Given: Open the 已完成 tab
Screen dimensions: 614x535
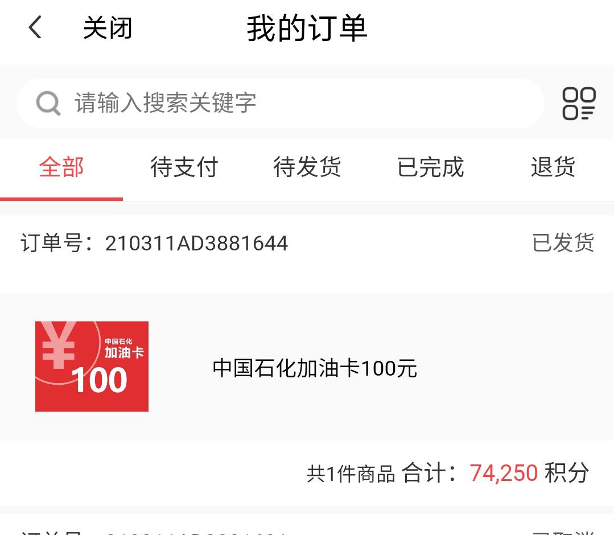Looking at the screenshot, I should tap(430, 167).
